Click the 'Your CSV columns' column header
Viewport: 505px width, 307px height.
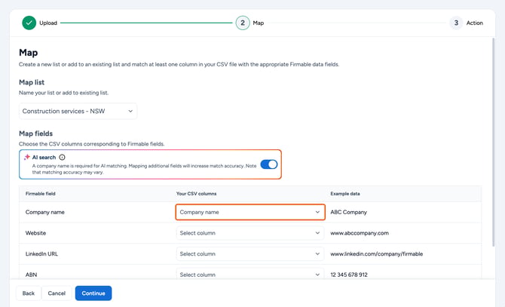coord(196,194)
